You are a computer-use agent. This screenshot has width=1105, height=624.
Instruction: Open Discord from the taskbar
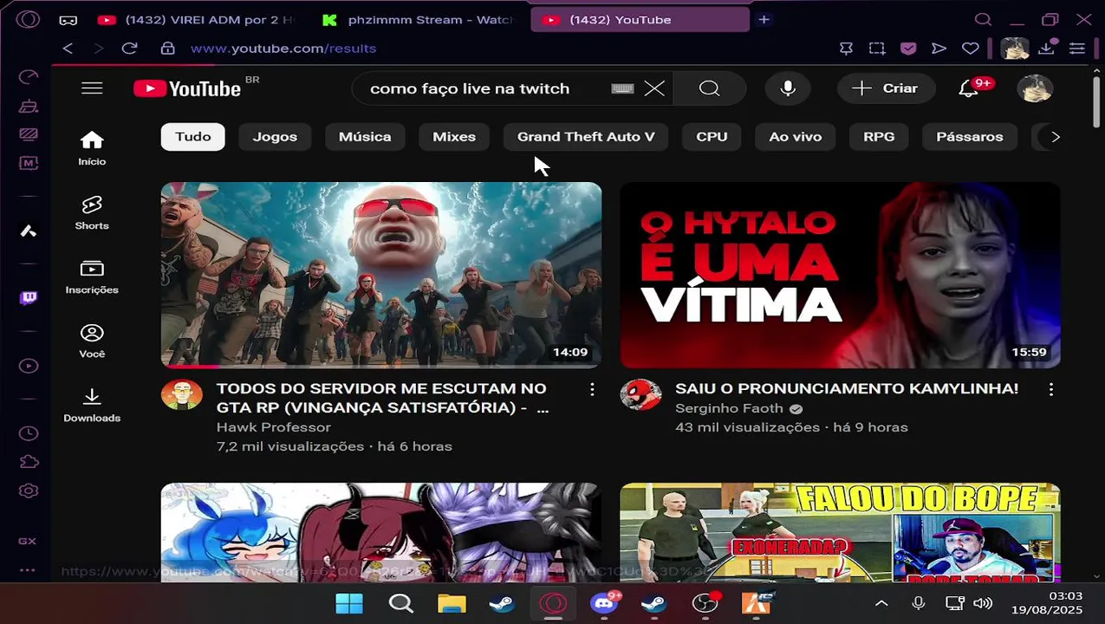coord(604,603)
